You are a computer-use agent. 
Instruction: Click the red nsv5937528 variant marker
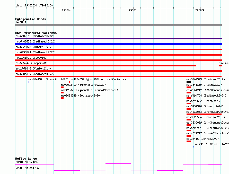[x=189, y=109]
